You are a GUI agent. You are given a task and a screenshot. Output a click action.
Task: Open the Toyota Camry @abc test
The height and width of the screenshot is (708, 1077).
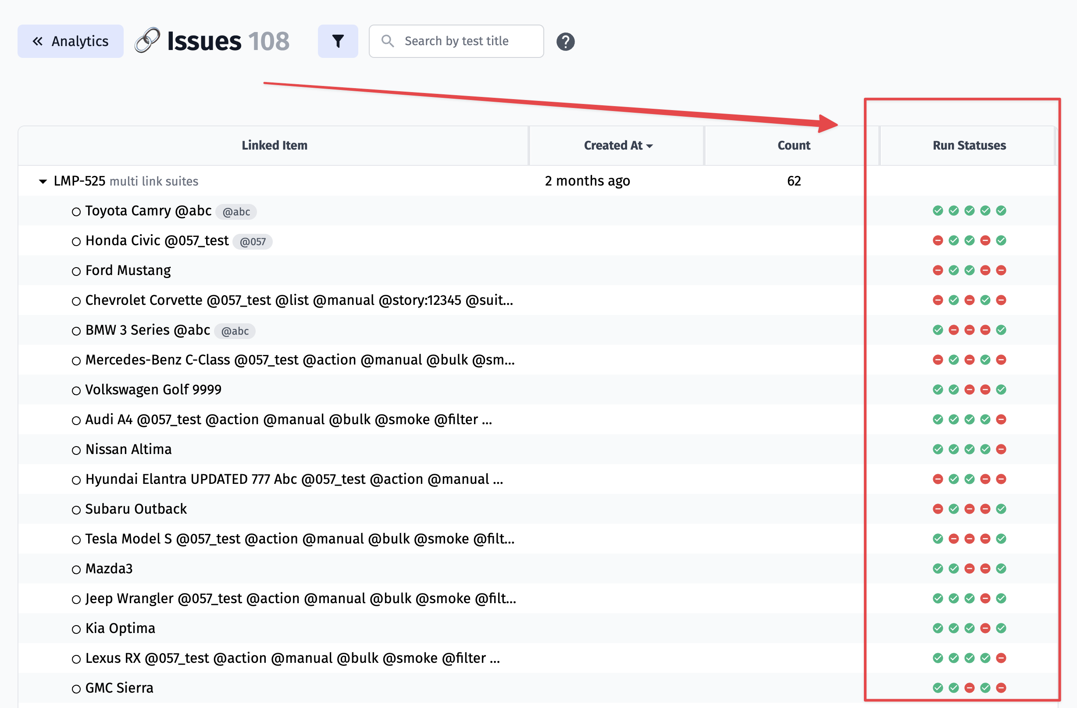tap(148, 211)
